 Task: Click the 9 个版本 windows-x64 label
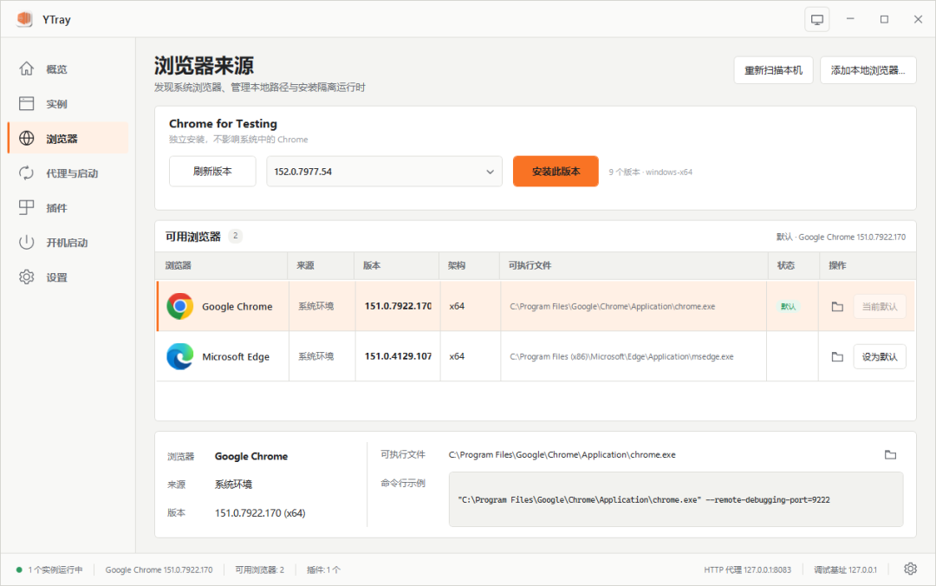click(x=651, y=172)
